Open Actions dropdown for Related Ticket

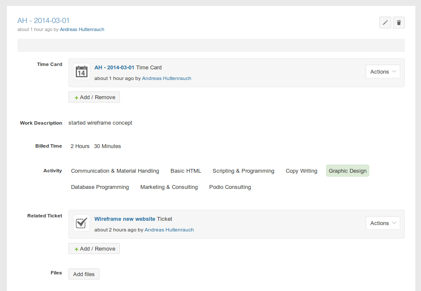click(383, 223)
